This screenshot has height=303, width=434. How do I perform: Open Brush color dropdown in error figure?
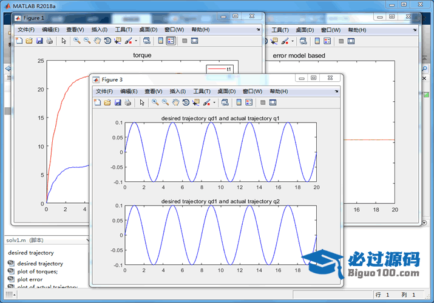(x=293, y=41)
